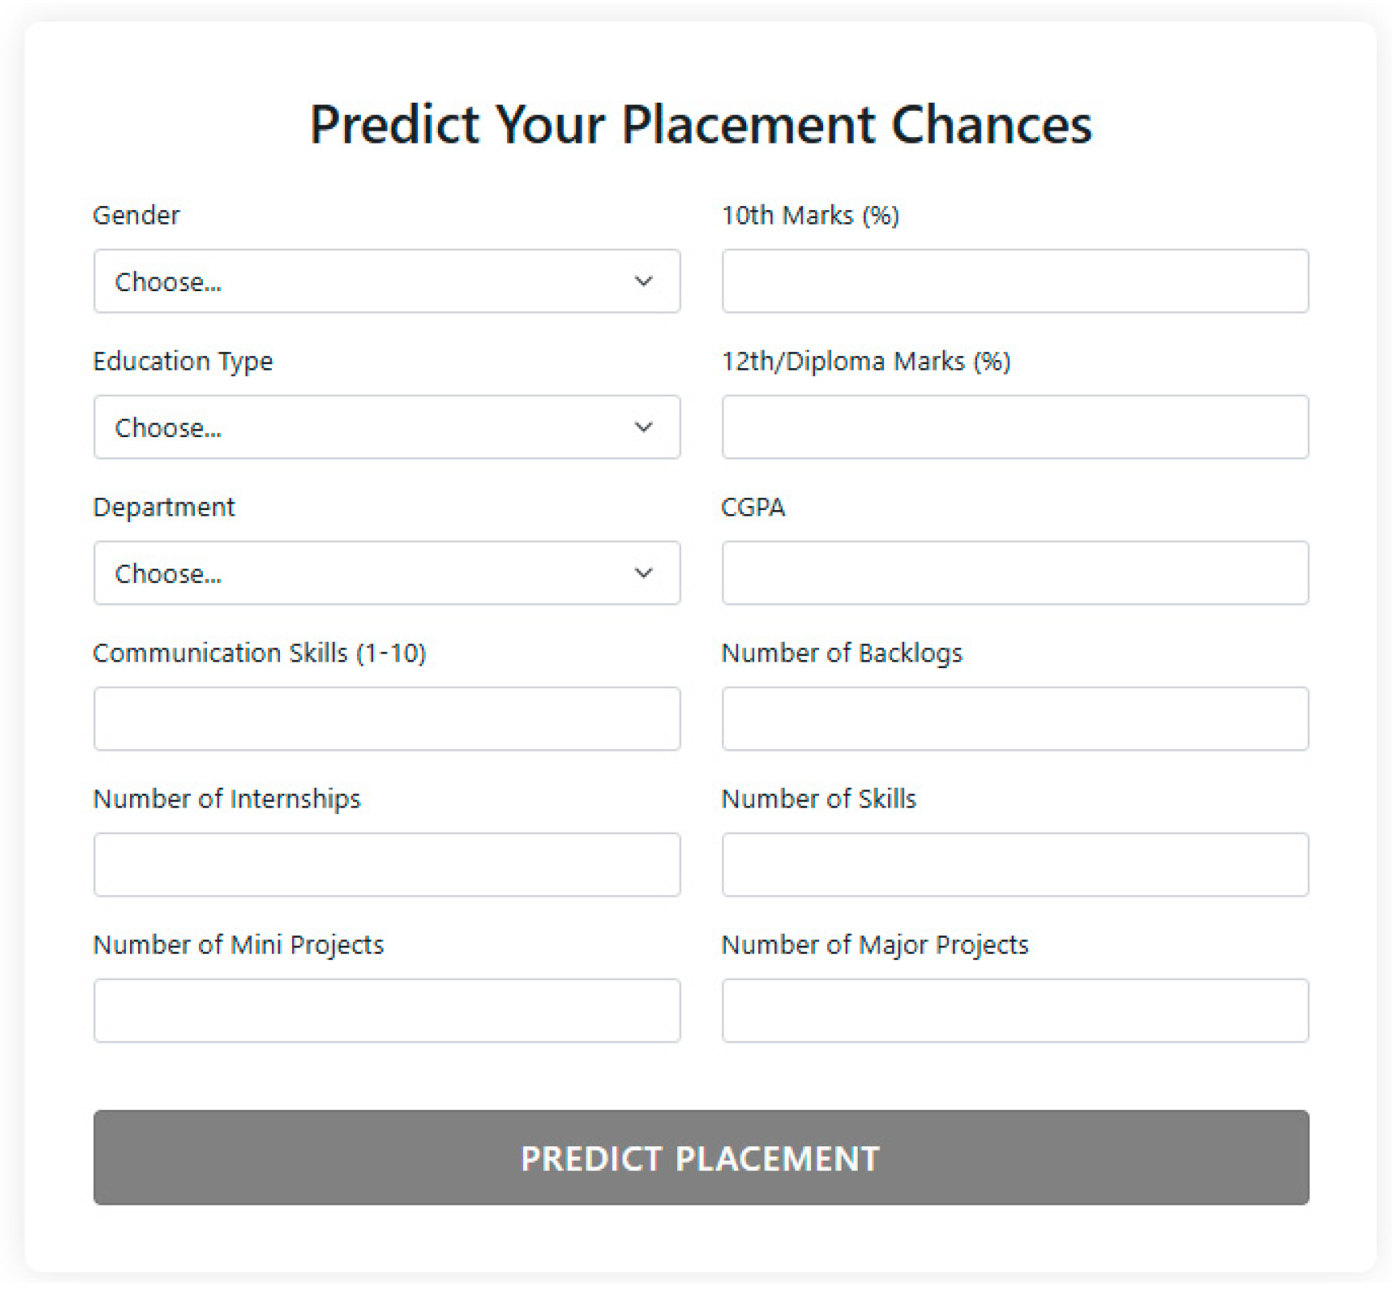
Task: Click the Number of Major Projects field
Action: coord(1014,1011)
